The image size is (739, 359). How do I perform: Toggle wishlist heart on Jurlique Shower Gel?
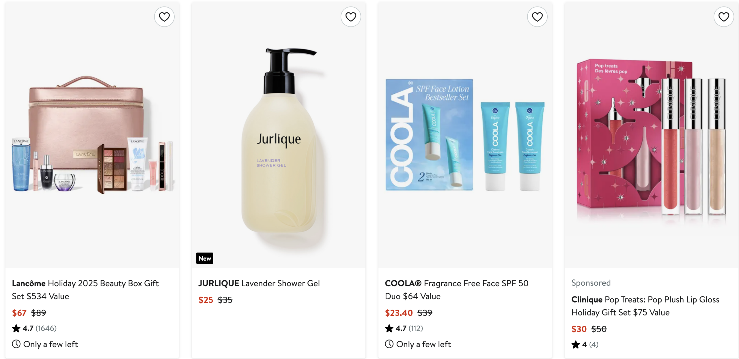pyautogui.click(x=351, y=17)
